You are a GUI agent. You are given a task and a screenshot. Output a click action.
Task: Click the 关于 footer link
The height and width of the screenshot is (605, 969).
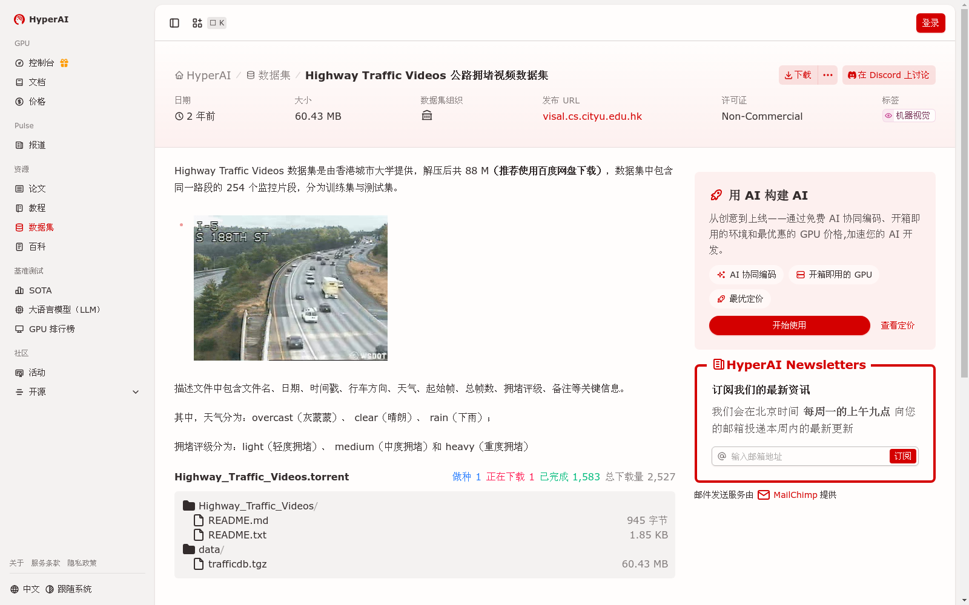16,563
